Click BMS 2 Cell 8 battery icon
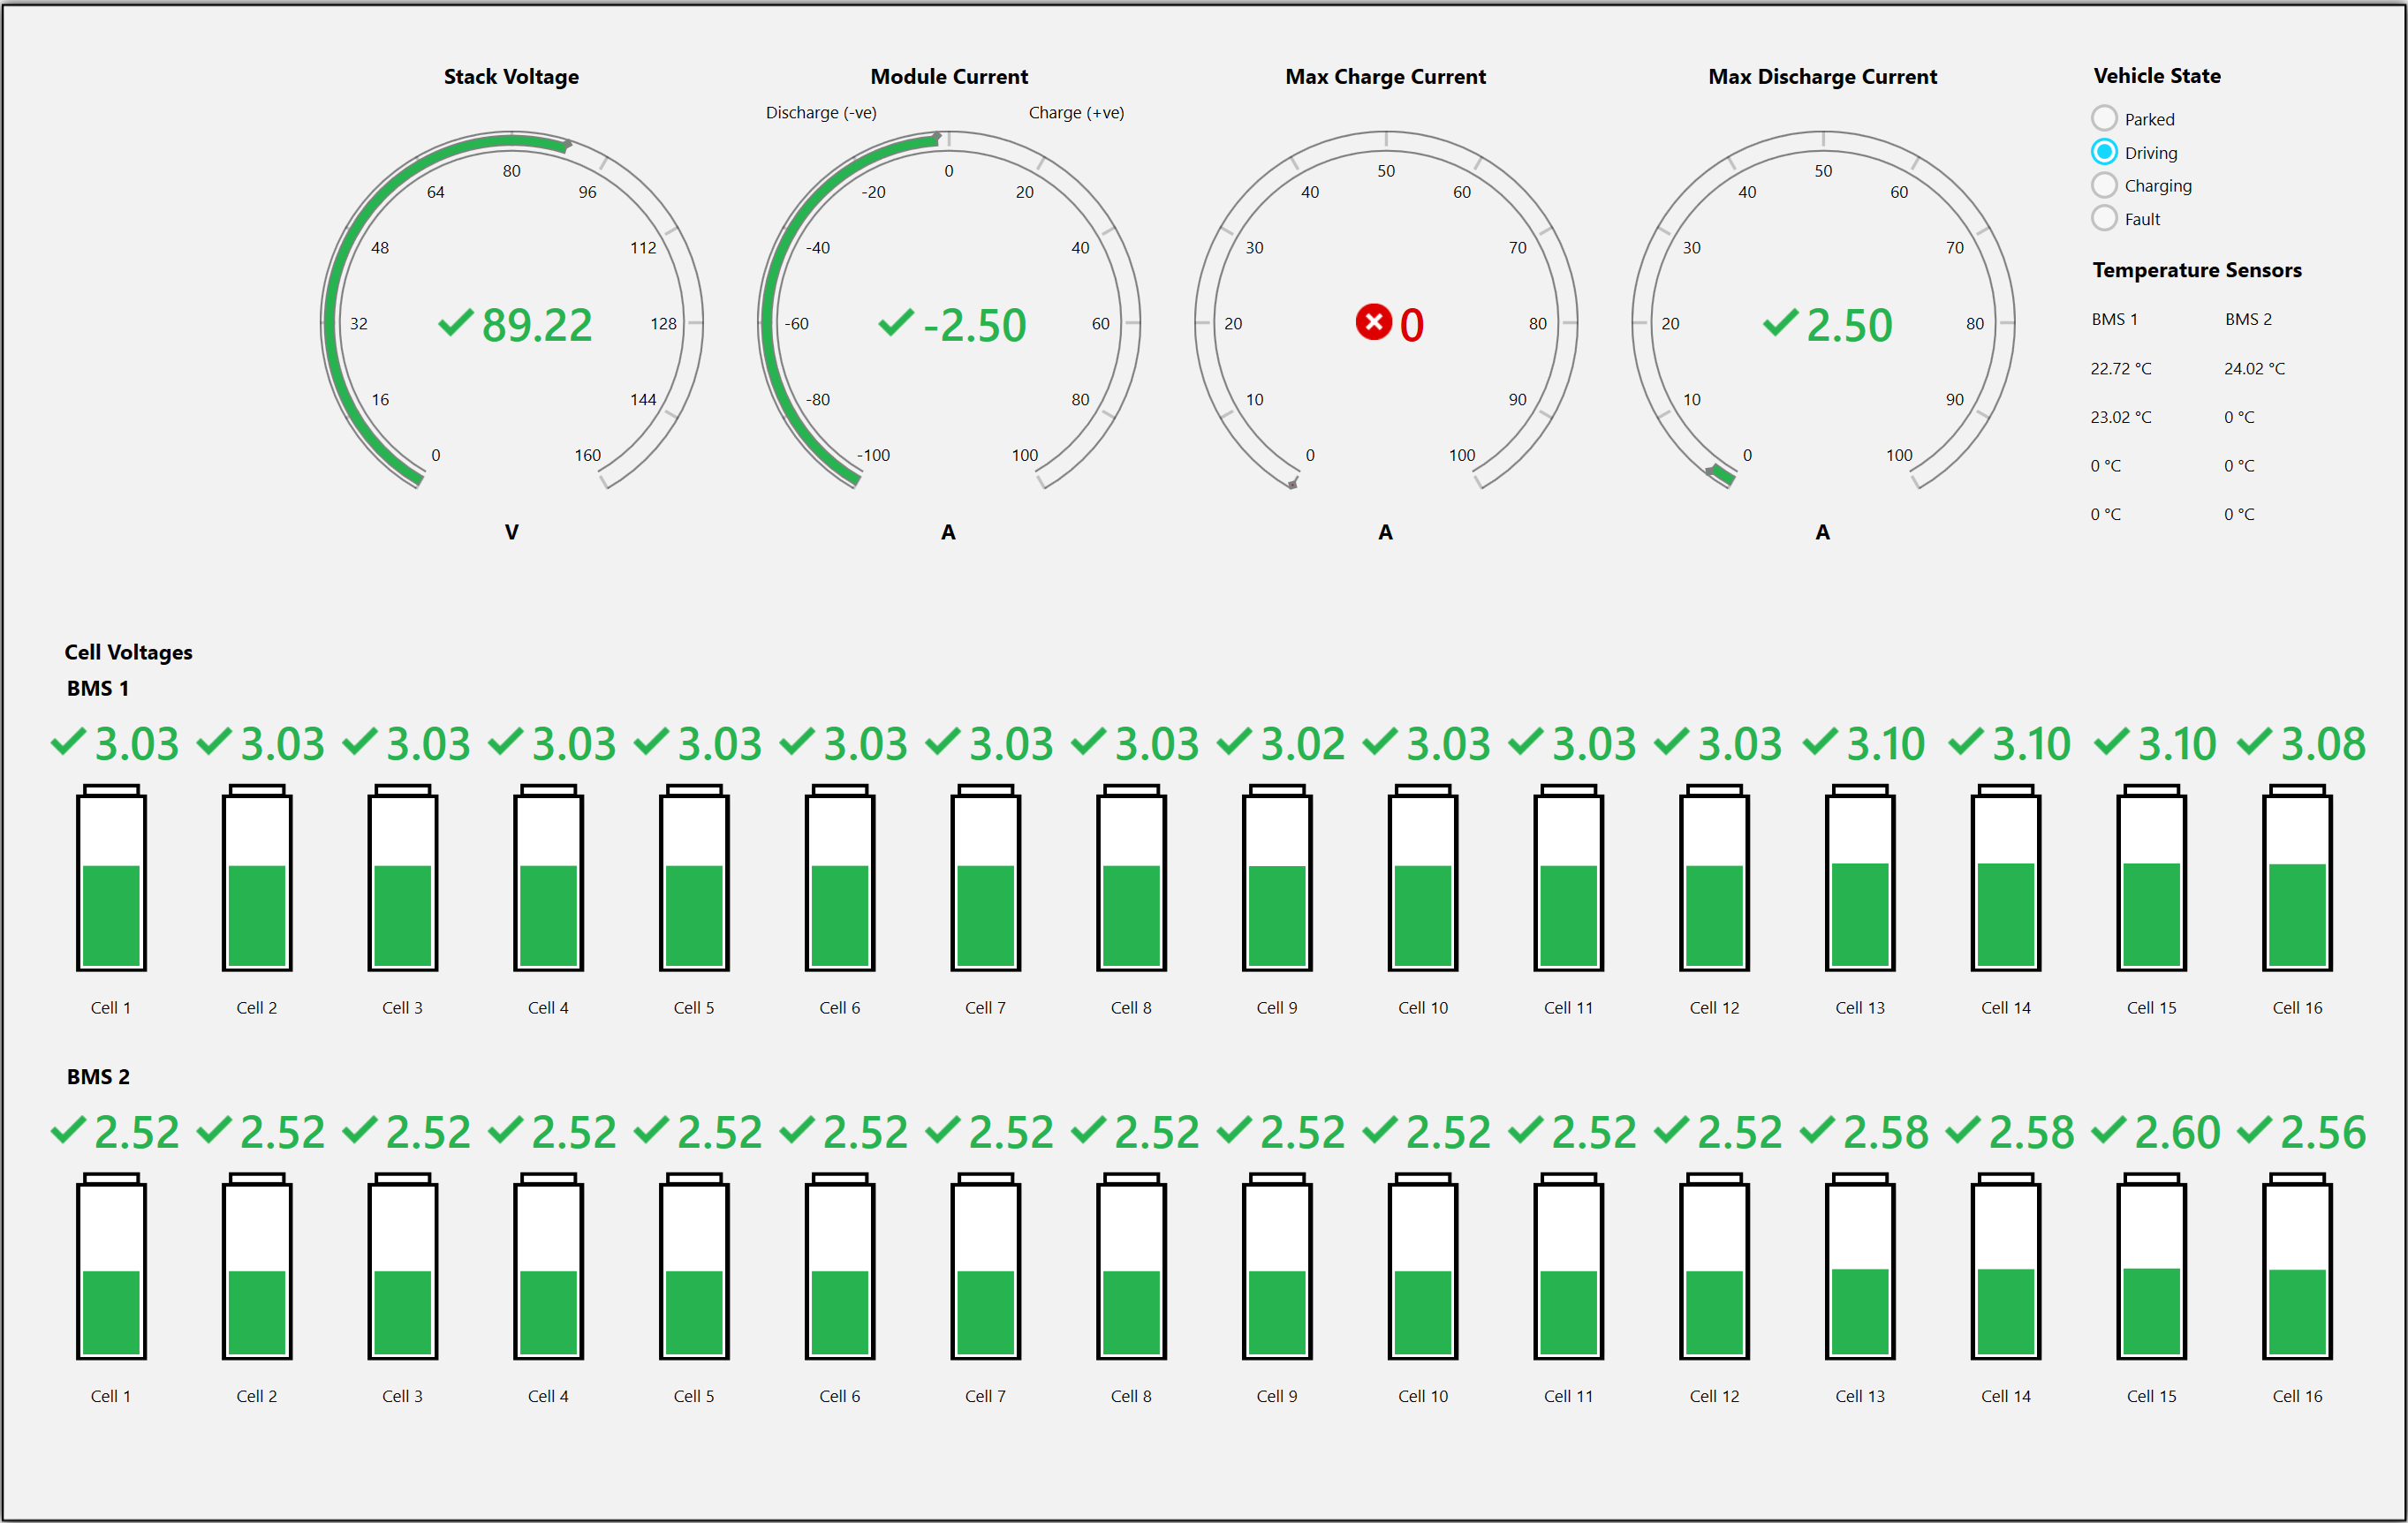The height and width of the screenshot is (1523, 2408). [x=1131, y=1266]
